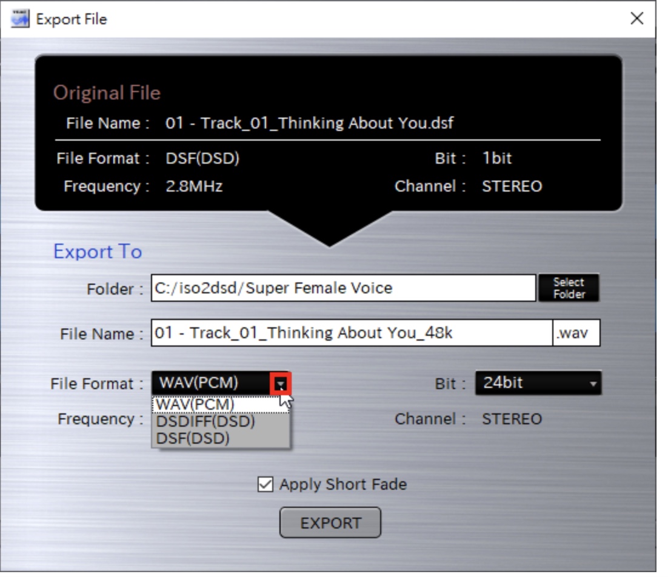Screen dimensions: 668x577
Task: Click the STEREO value in Original File panel
Action: 512,187
